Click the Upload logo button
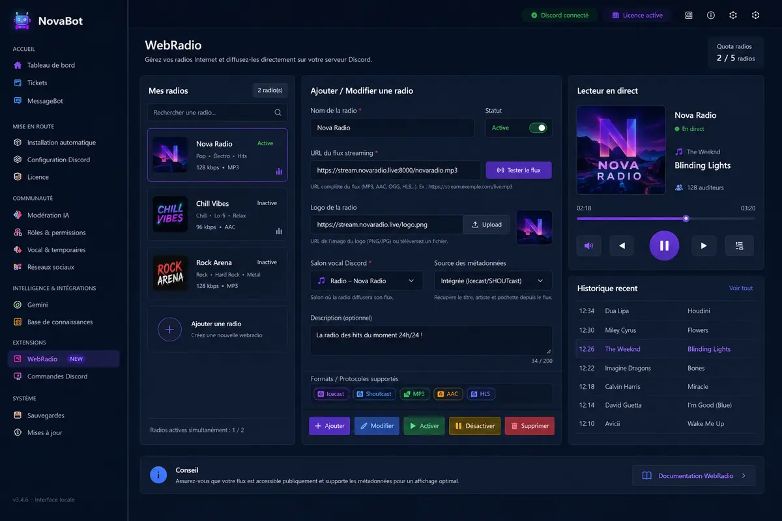This screenshot has height=521, width=782. [486, 225]
